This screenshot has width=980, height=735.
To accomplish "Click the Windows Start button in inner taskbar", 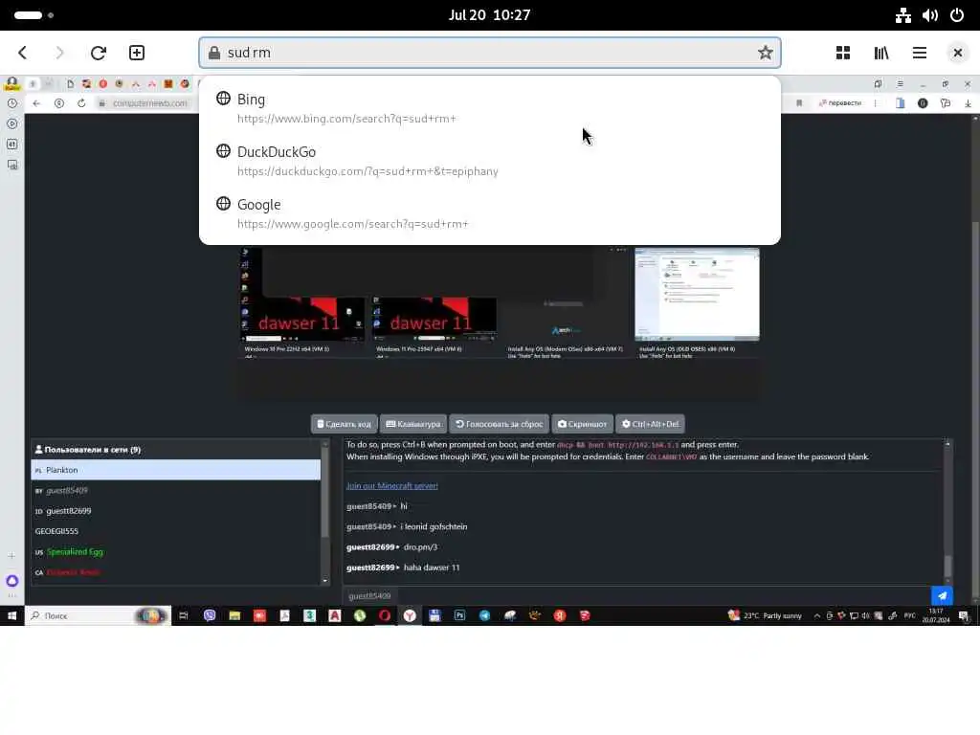I will coord(11,615).
